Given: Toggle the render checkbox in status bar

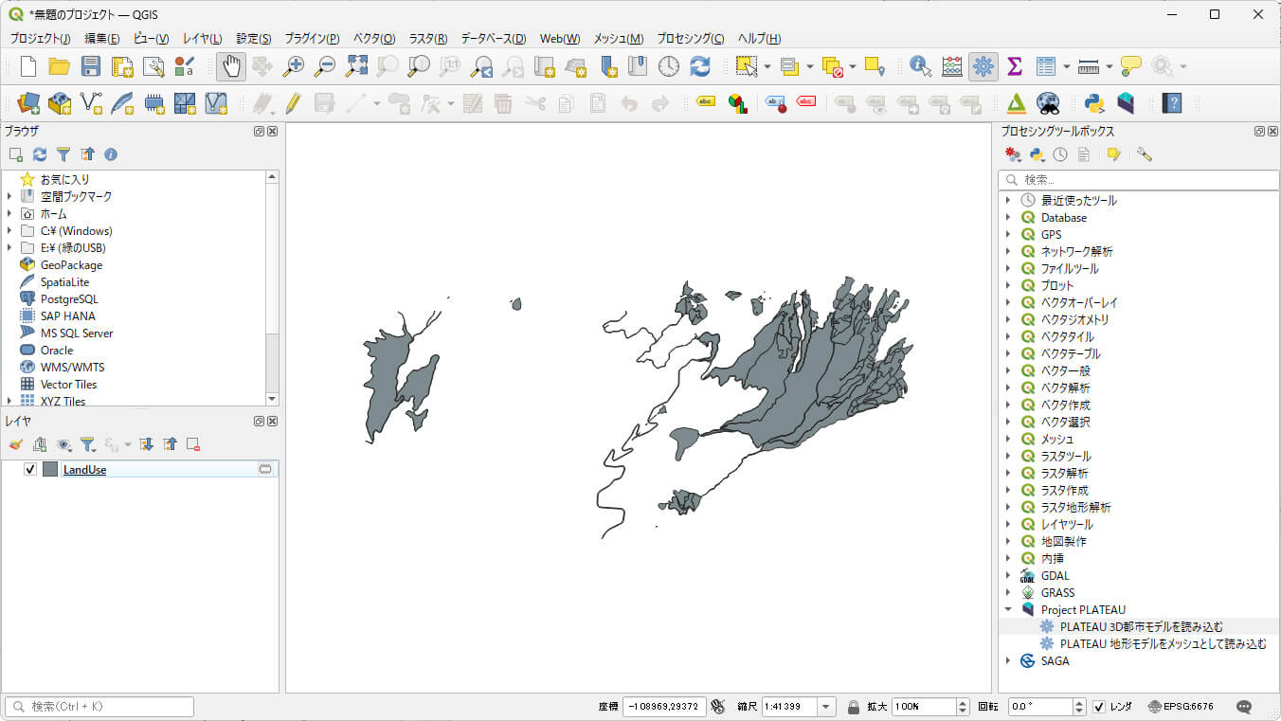Looking at the screenshot, I should [1099, 707].
